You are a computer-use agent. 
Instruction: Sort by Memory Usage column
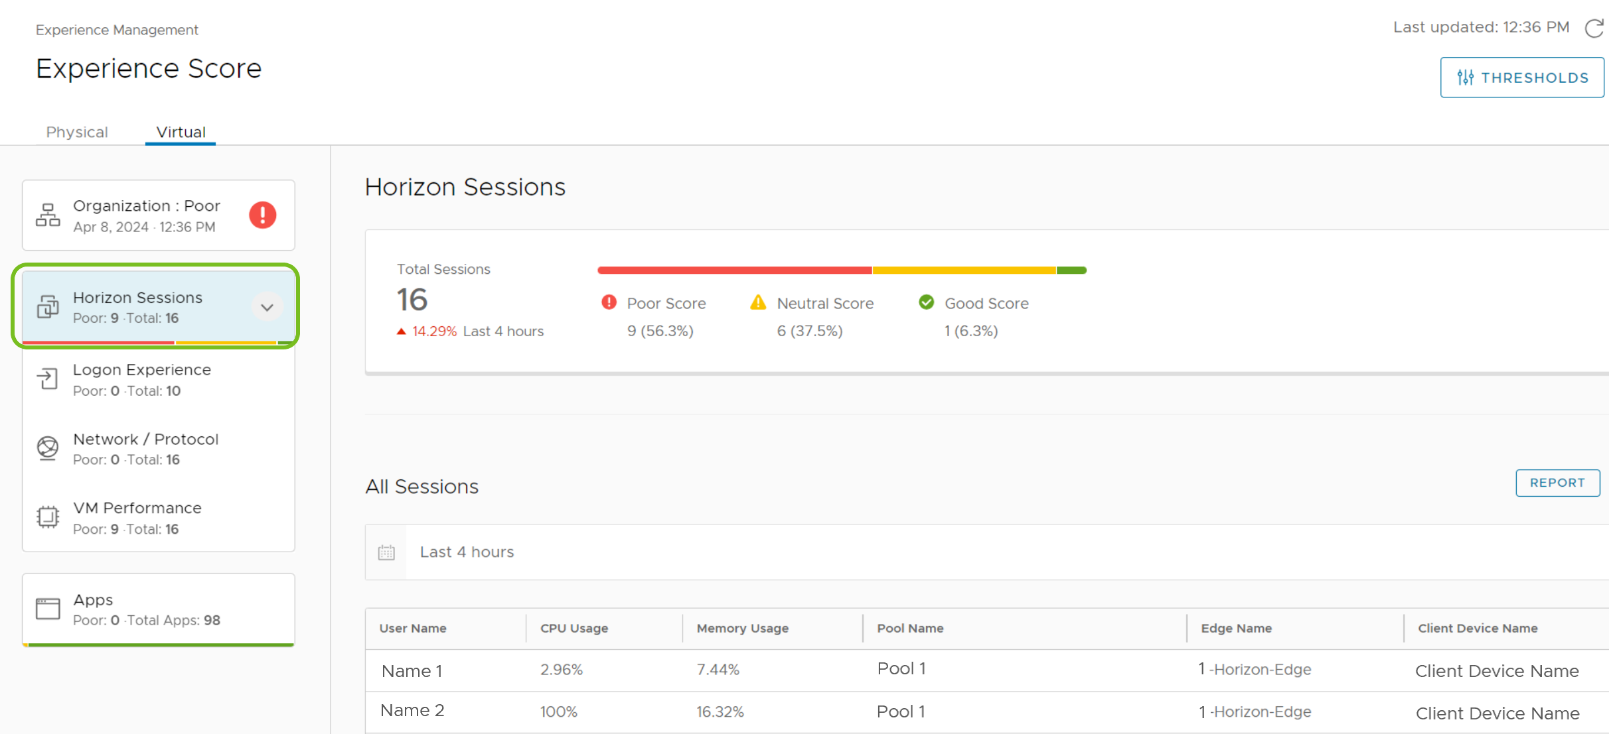[743, 628]
